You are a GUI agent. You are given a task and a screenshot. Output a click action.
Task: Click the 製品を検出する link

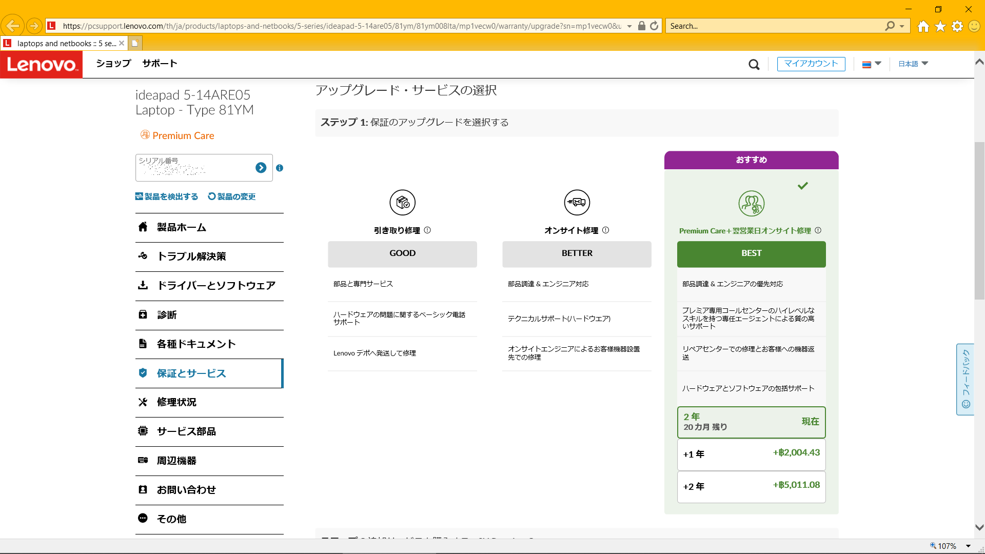coord(167,196)
